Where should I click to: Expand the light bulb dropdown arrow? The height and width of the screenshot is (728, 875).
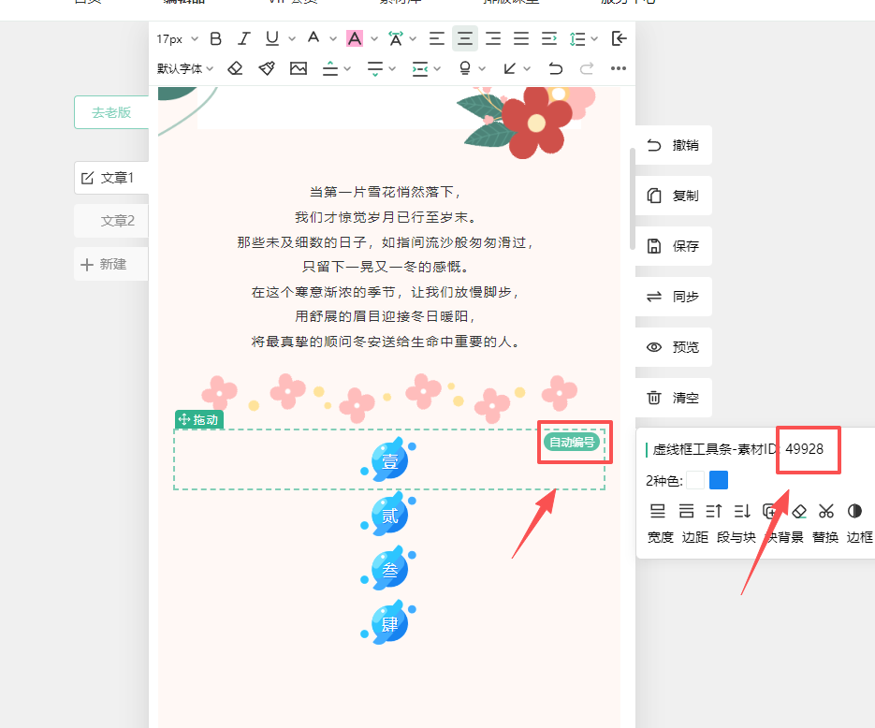482,68
